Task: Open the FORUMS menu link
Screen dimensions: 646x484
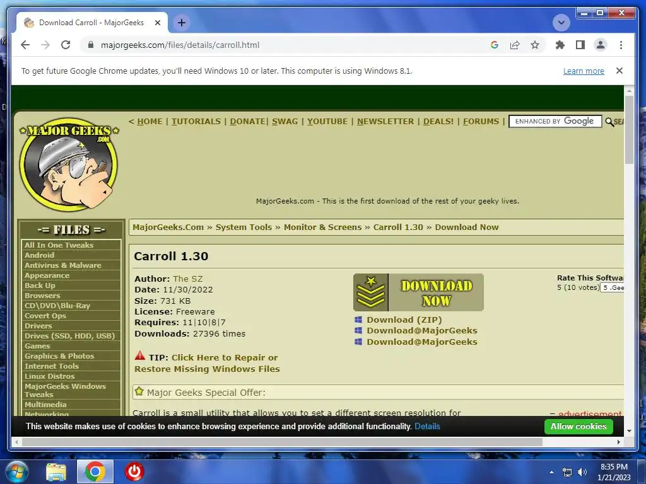Action: pos(481,122)
